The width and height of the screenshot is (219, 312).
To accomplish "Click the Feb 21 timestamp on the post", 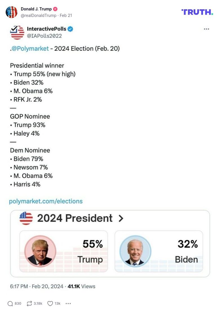I will coord(66,15).
